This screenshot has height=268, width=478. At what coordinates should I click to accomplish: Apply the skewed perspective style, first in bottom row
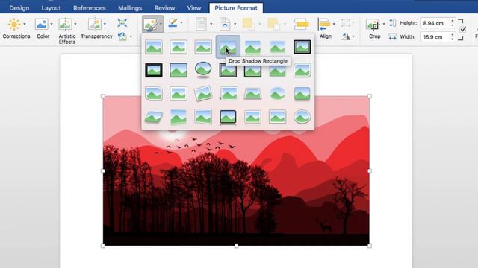(x=154, y=117)
